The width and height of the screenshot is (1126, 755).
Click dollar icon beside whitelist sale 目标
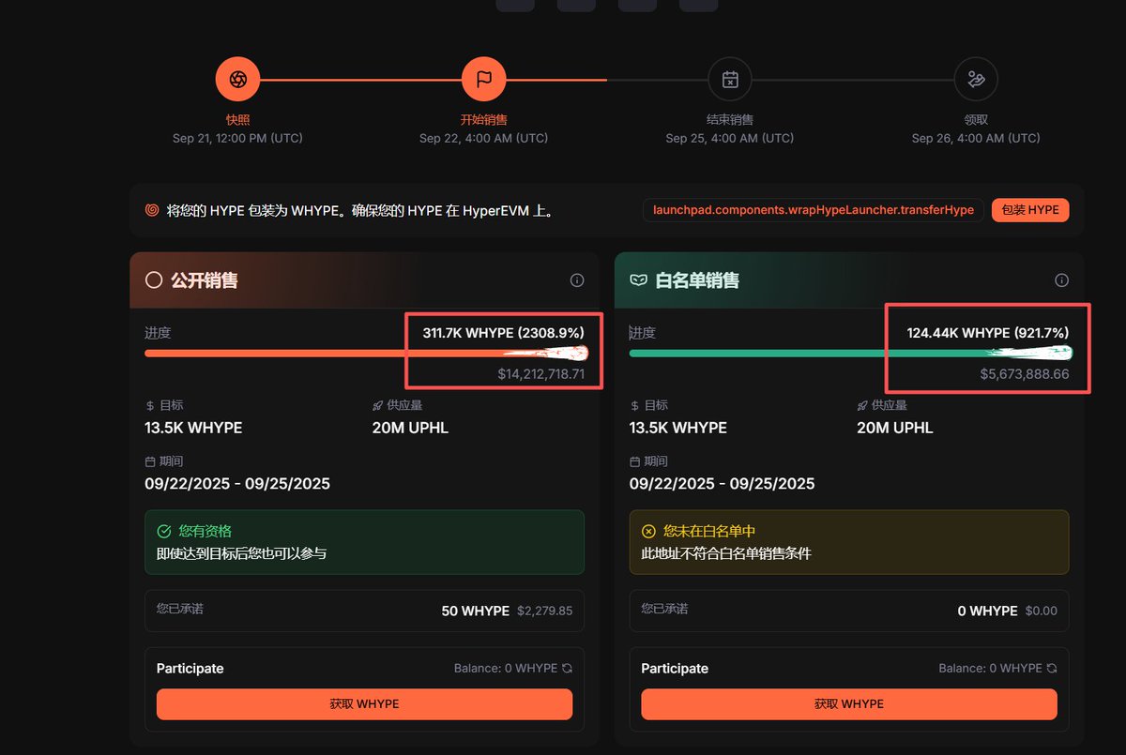635,406
